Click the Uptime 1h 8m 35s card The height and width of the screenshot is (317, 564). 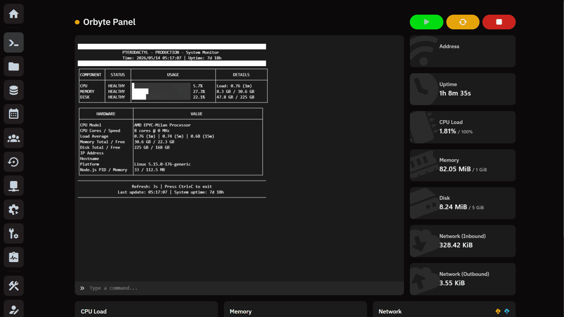click(x=463, y=89)
